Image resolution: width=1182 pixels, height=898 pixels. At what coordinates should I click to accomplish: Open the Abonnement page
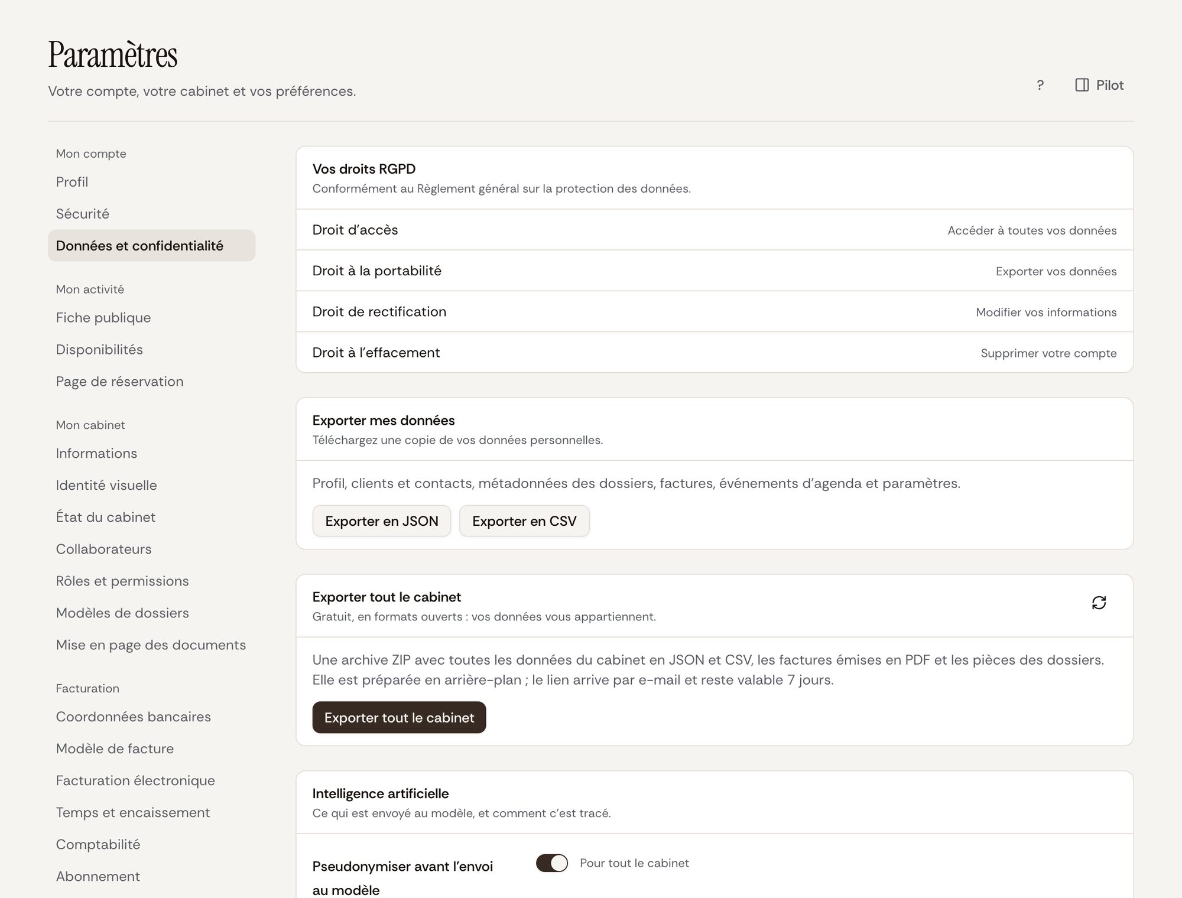pyautogui.click(x=152, y=877)
